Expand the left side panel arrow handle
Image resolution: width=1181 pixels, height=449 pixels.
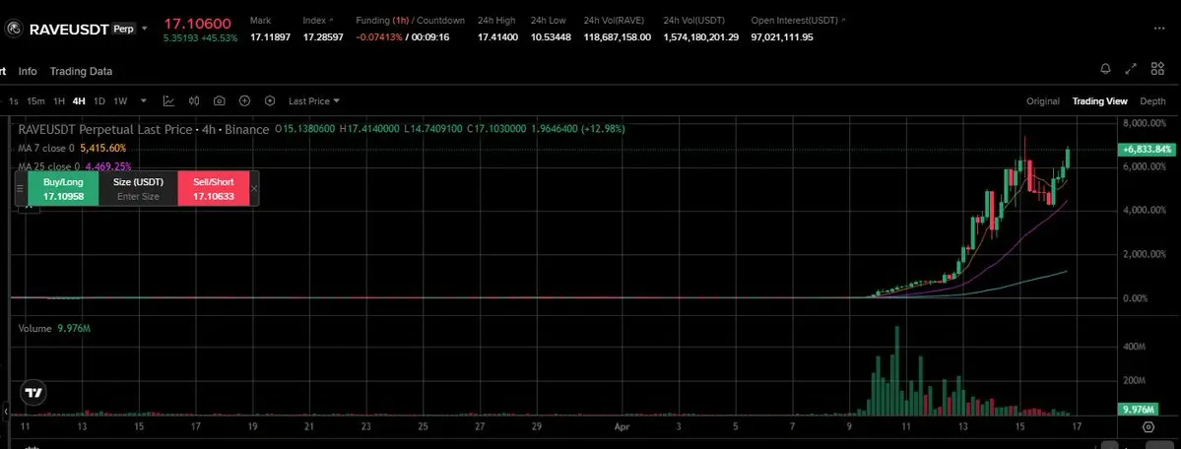(x=5, y=413)
